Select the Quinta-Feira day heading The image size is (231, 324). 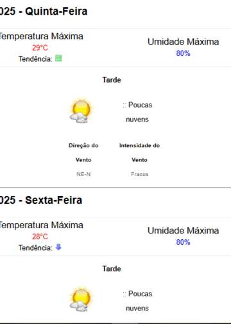coord(44,11)
